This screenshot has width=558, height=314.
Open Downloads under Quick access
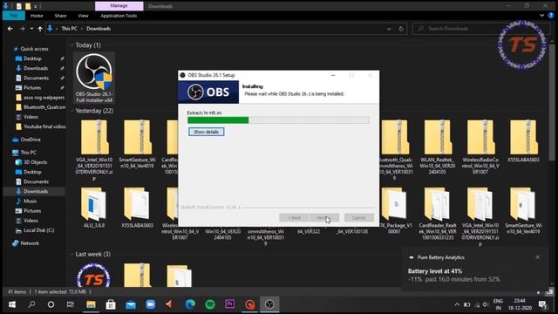pyautogui.click(x=36, y=68)
